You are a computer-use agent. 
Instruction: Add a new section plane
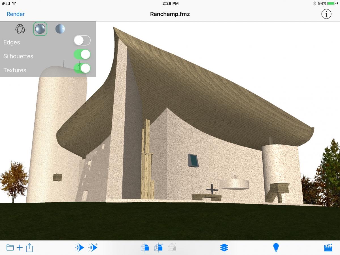(159, 248)
